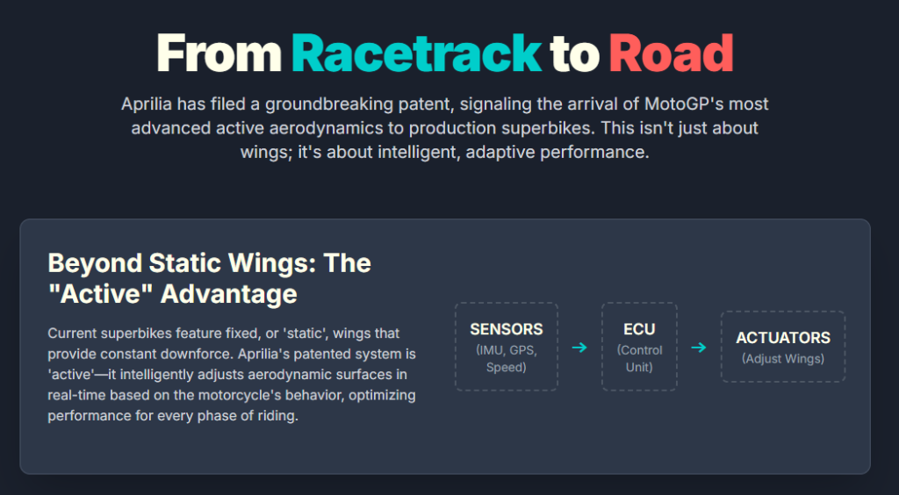Click the red word "Road" in the title

[671, 54]
